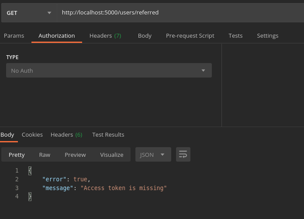Open the request Headers (7) tab

click(105, 35)
